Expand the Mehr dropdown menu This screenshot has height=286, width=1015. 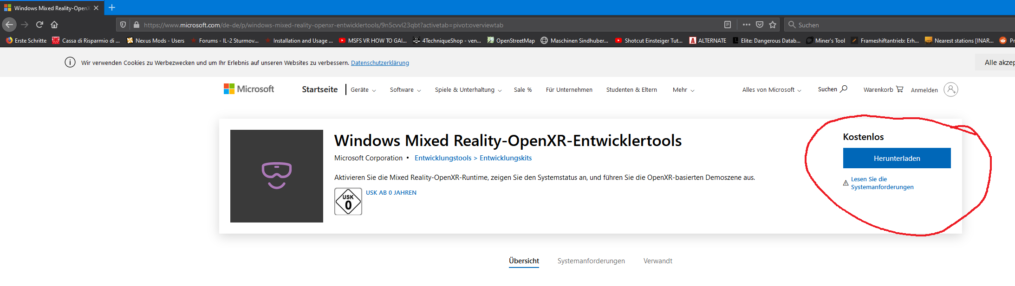(x=683, y=90)
